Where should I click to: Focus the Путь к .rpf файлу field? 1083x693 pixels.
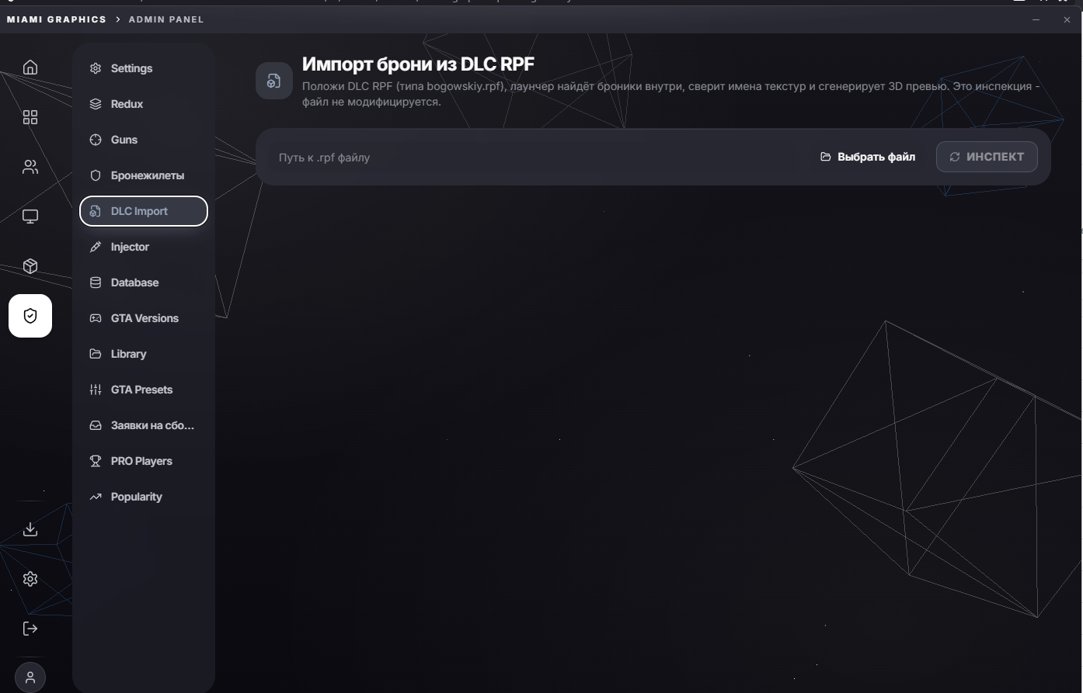536,158
